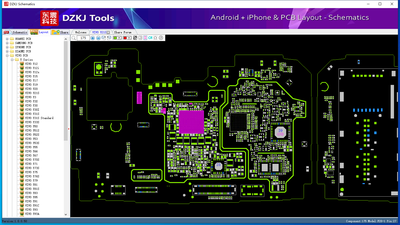Click the VIVO Y91C file icon
Image resolution: width=400 pixels, height=225 pixels.
[22, 205]
